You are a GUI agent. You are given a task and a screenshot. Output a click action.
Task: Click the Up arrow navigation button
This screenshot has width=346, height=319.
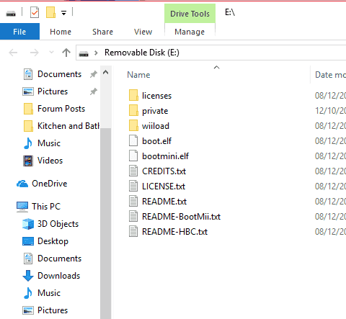pyautogui.click(x=66, y=53)
